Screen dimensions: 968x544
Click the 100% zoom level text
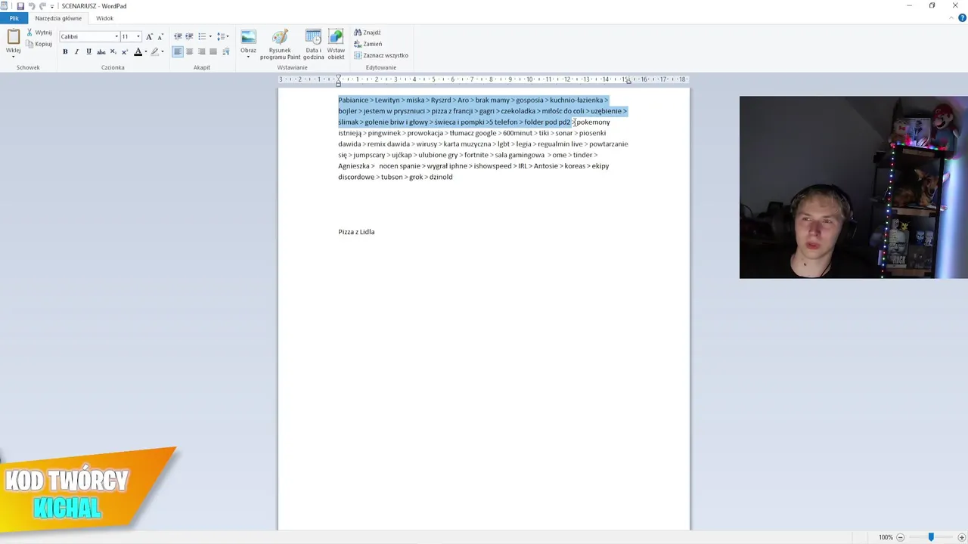click(886, 537)
